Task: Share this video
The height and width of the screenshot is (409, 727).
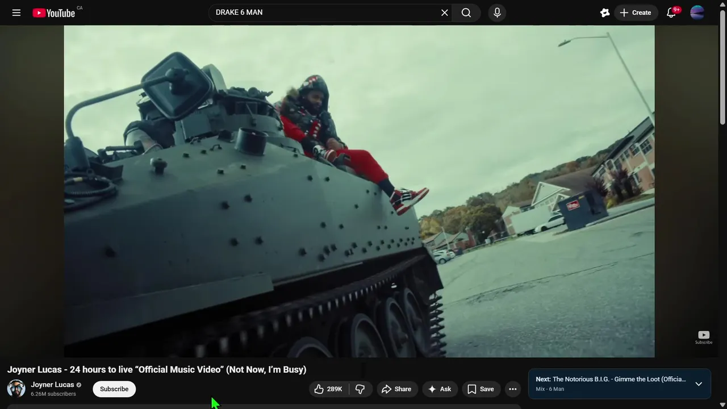Action: pyautogui.click(x=397, y=389)
